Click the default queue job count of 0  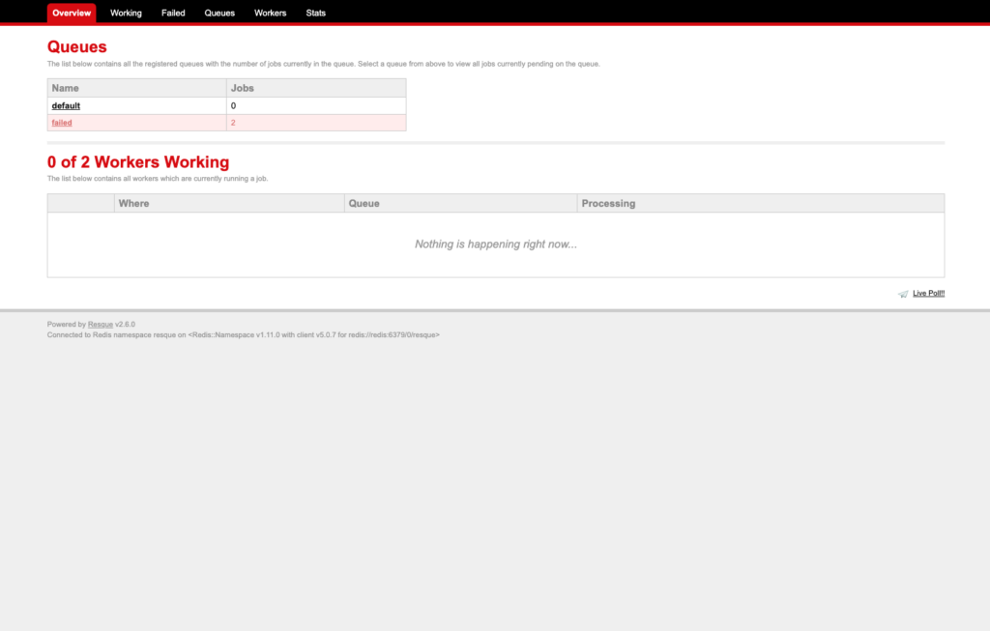pyautogui.click(x=233, y=106)
